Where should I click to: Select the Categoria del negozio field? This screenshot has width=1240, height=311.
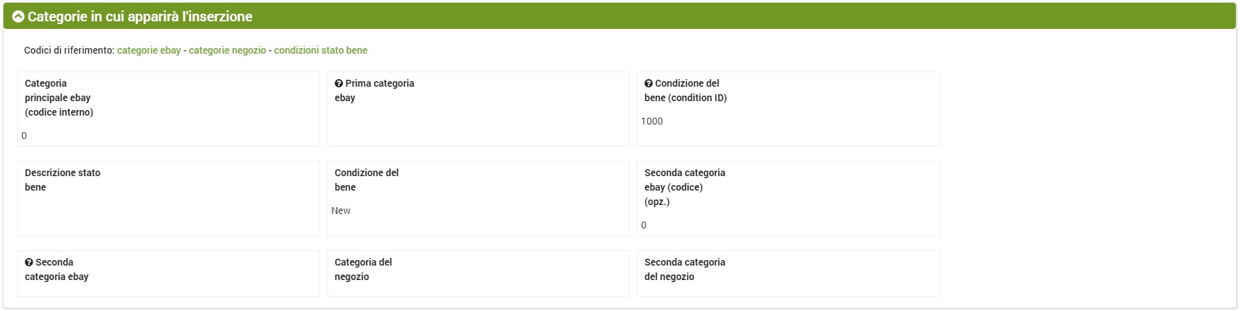(477, 289)
